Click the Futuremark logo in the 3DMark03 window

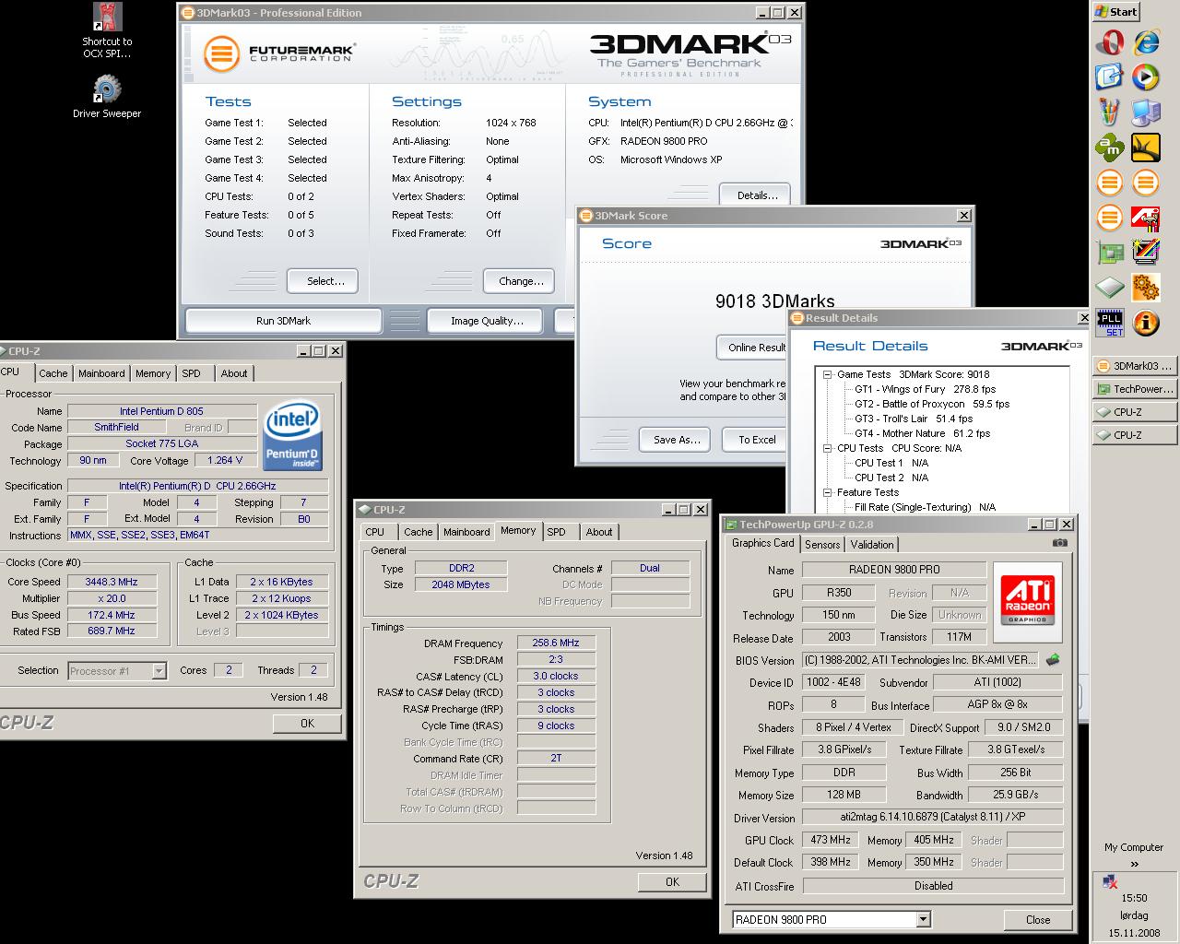coord(279,53)
